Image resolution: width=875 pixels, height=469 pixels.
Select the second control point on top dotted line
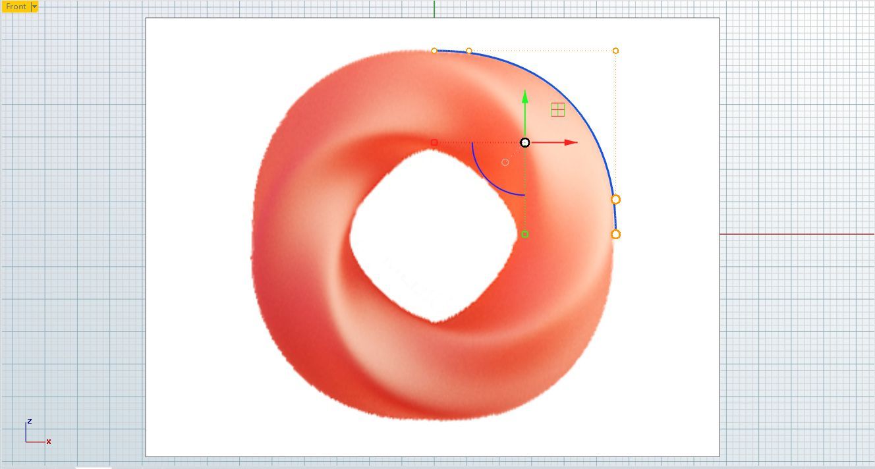(x=469, y=51)
